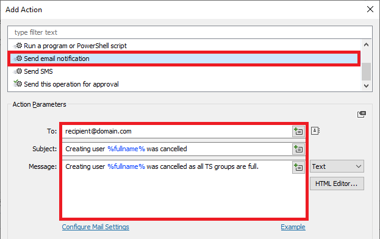Insert value reference into Message field
Image resolution: width=380 pixels, height=239 pixels.
tap(298, 167)
